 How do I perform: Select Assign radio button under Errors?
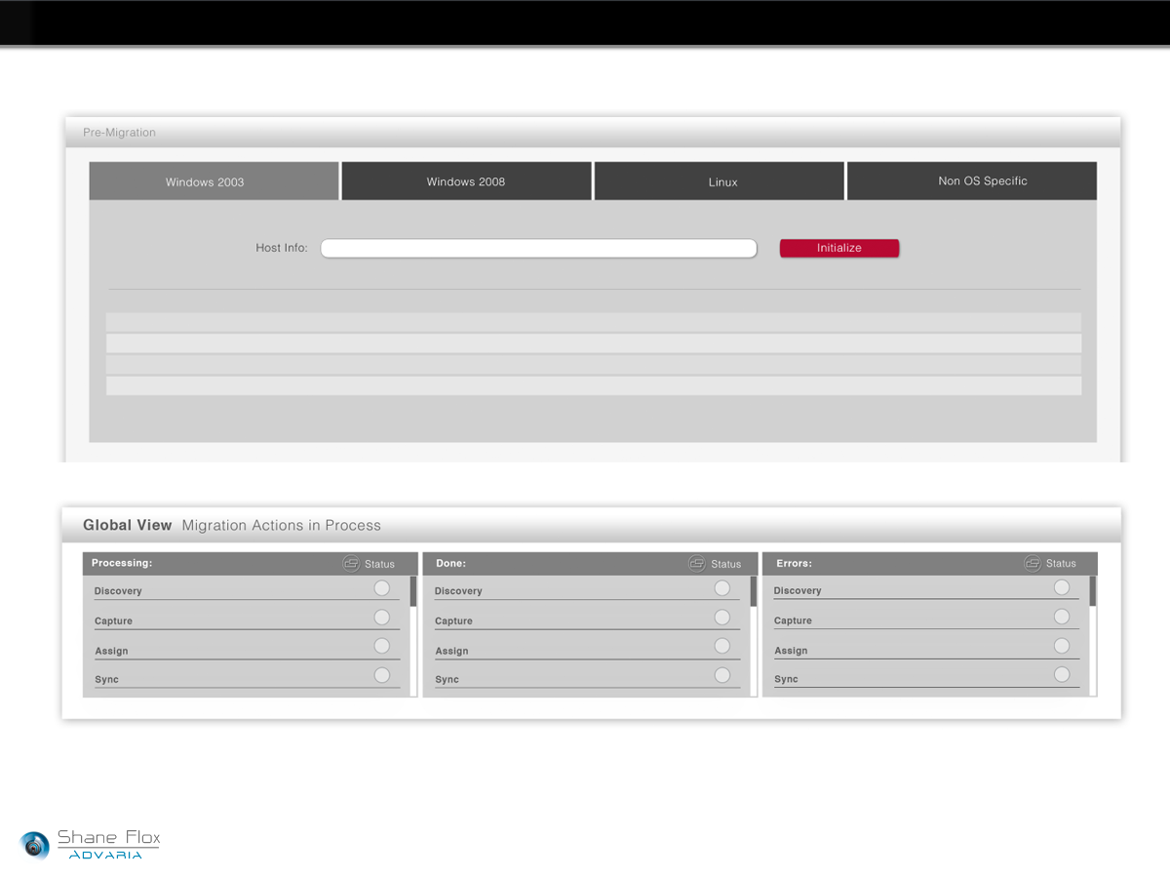(1062, 646)
